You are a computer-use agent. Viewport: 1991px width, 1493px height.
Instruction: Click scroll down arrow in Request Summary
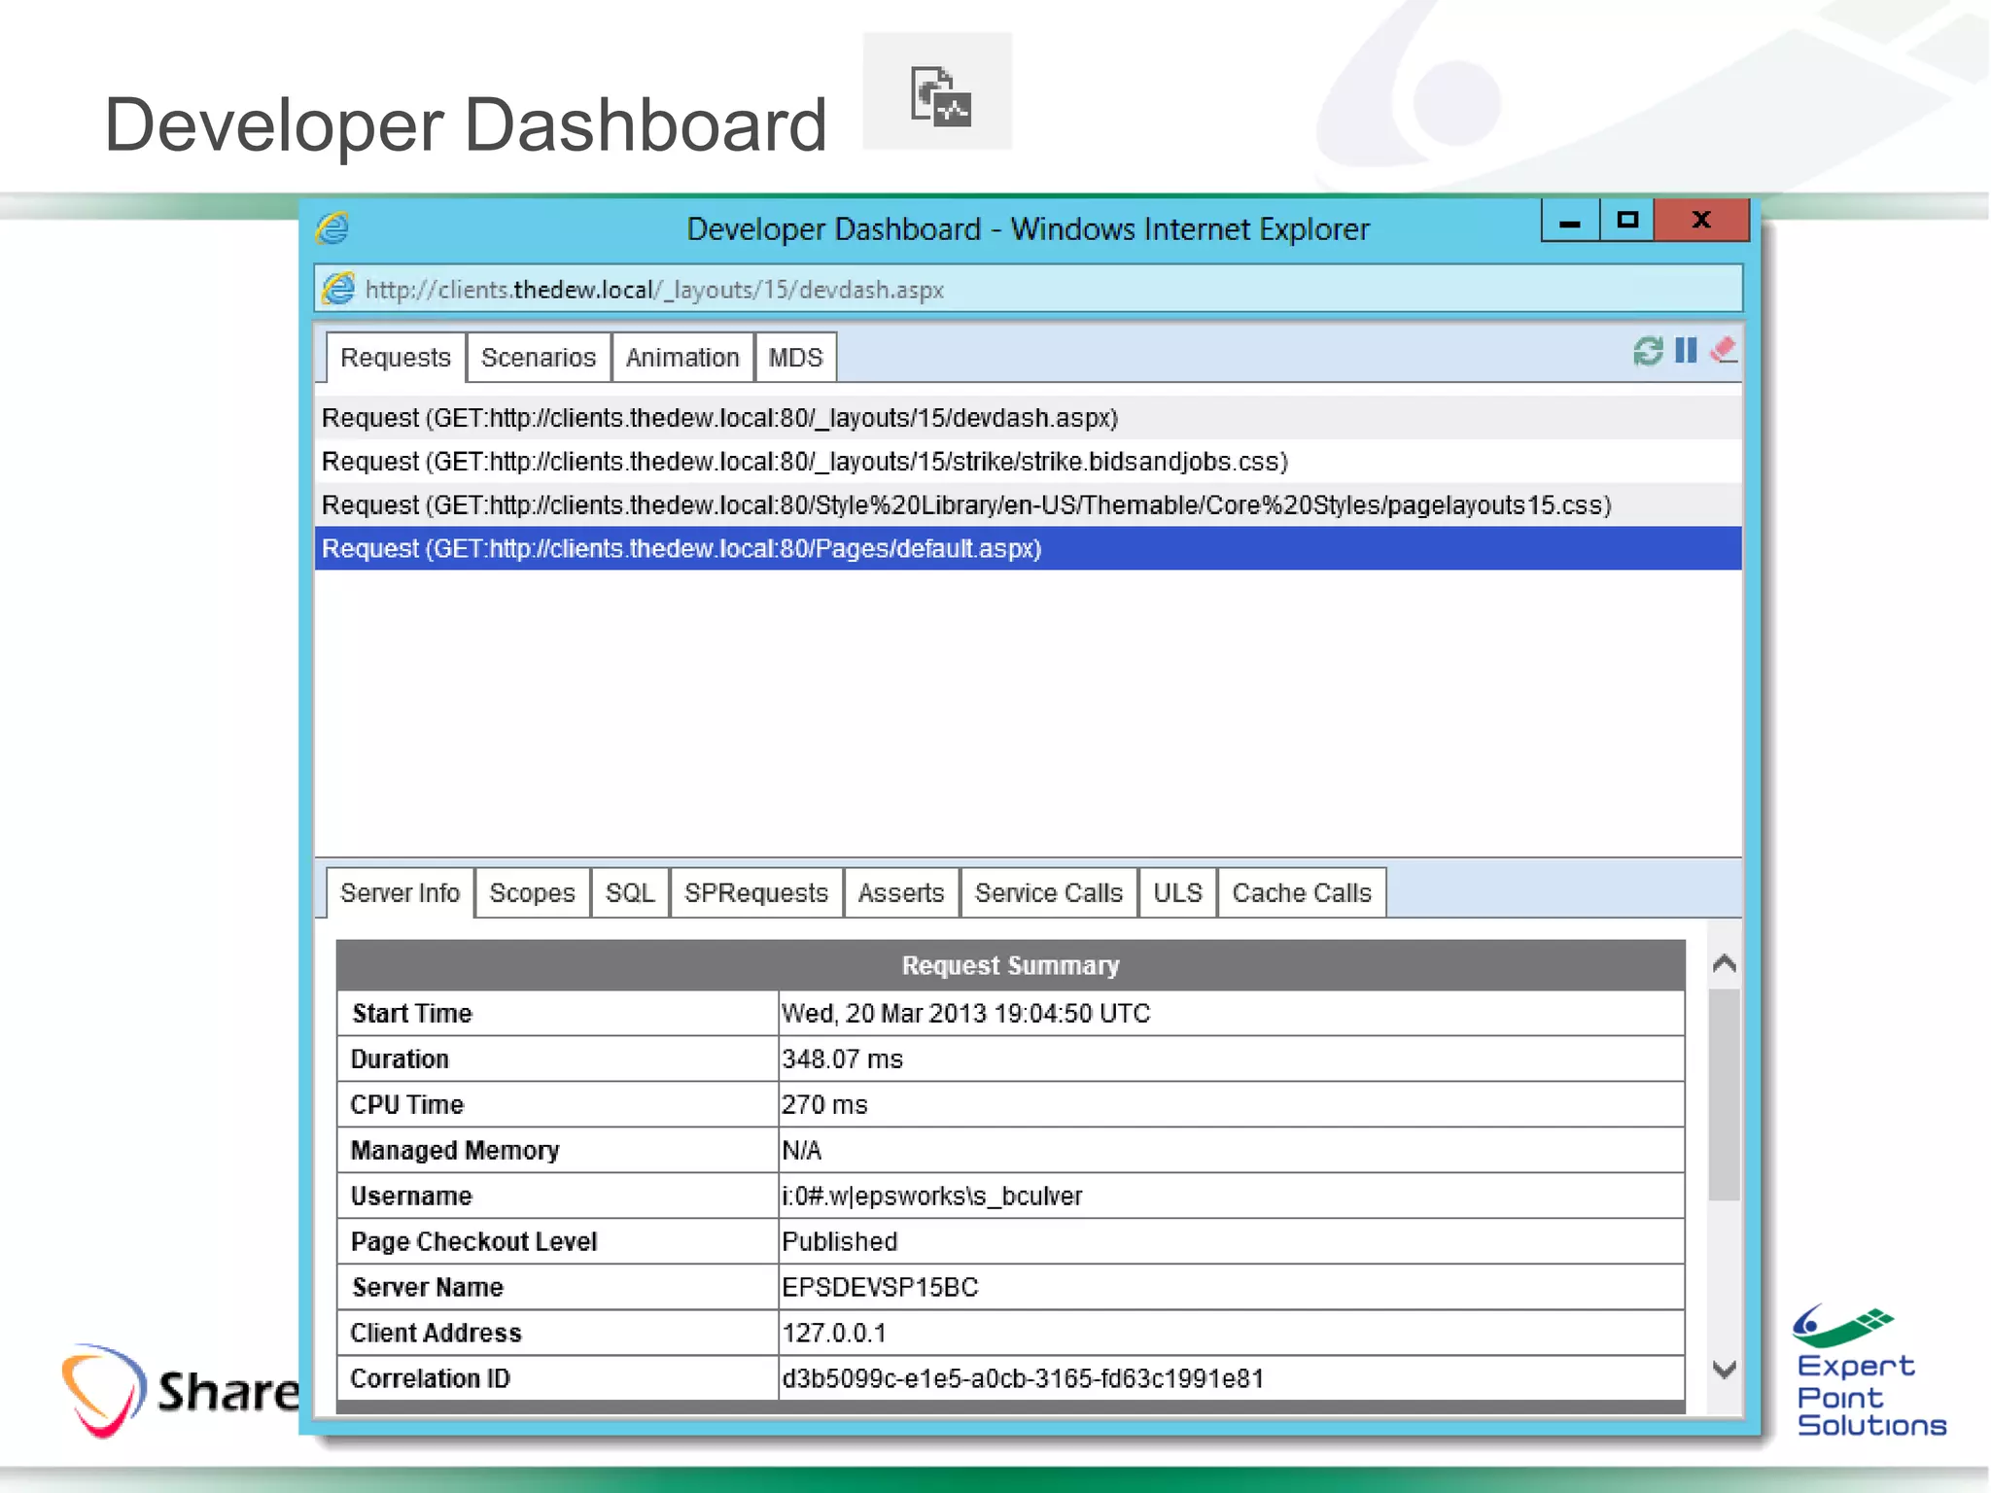(1725, 1370)
